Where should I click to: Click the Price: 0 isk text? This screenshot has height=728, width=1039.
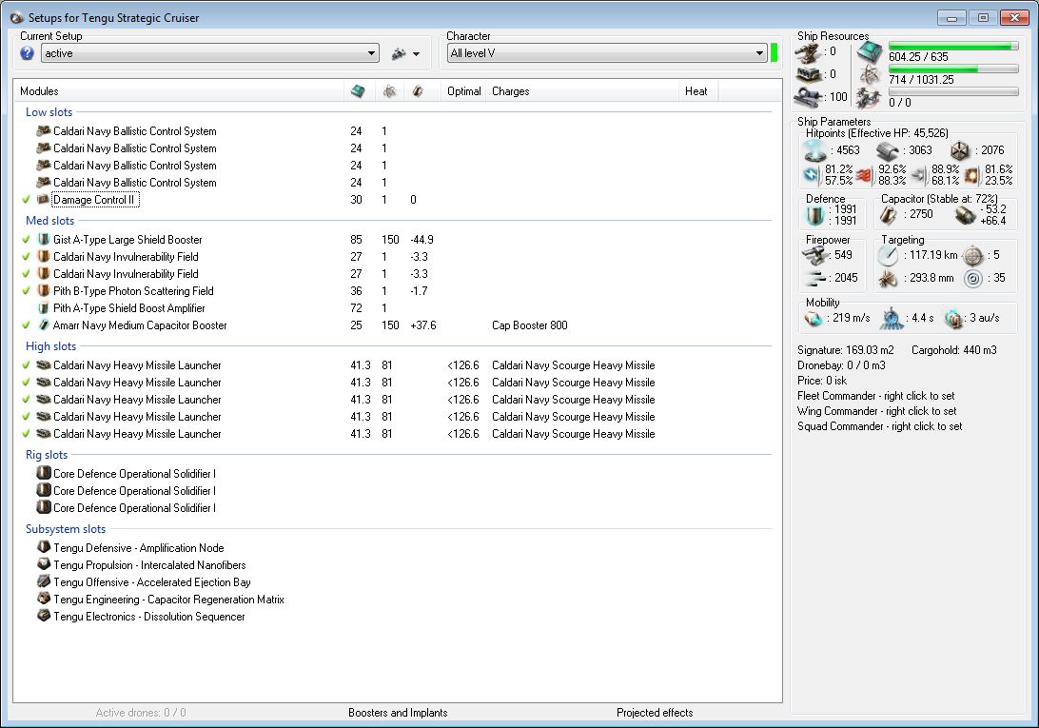(822, 381)
